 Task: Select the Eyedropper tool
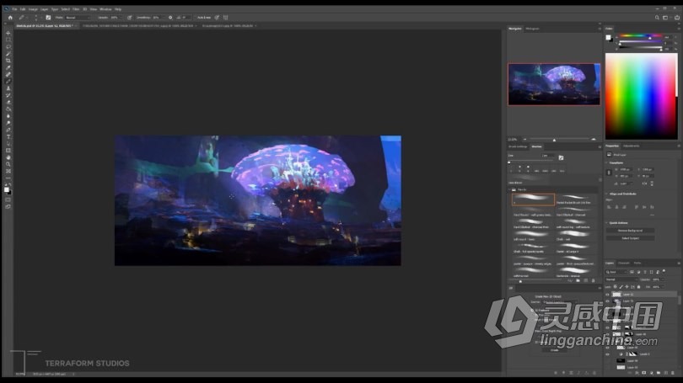pyautogui.click(x=8, y=67)
